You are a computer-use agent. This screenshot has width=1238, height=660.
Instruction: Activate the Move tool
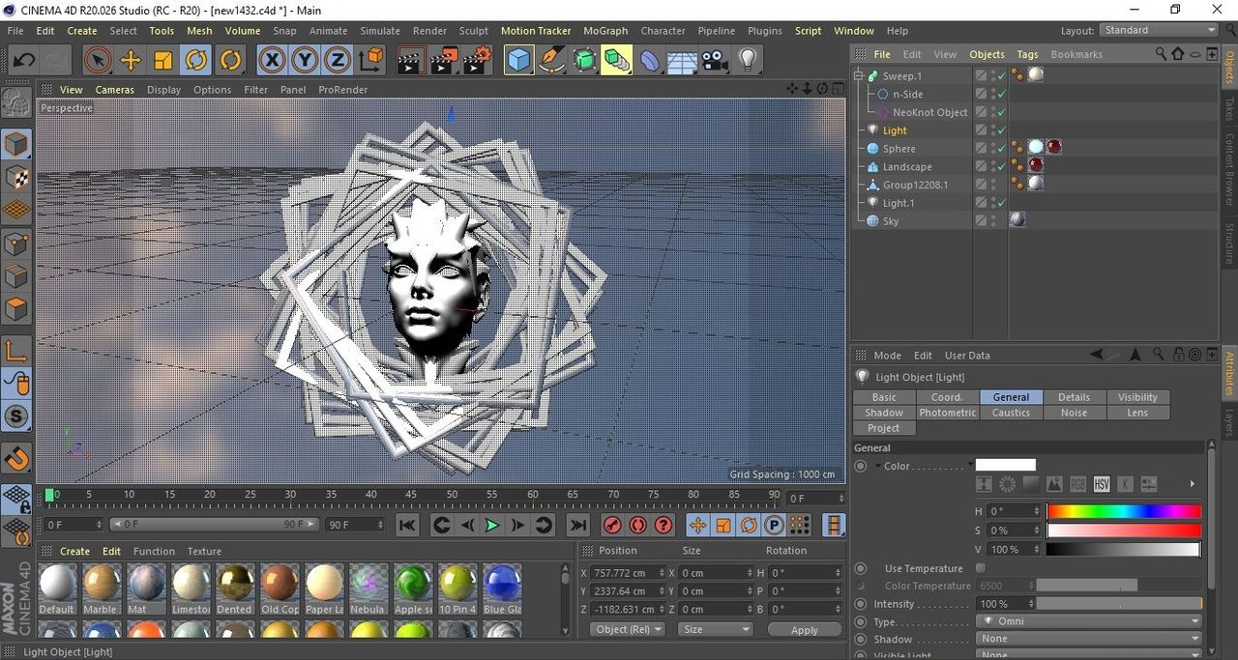[x=130, y=60]
